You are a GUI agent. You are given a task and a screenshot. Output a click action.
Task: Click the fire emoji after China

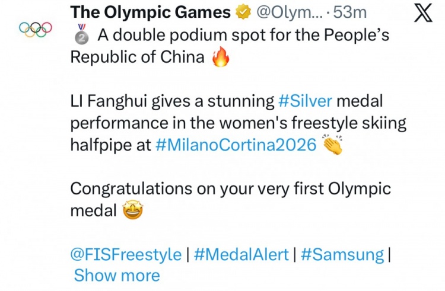(x=221, y=58)
